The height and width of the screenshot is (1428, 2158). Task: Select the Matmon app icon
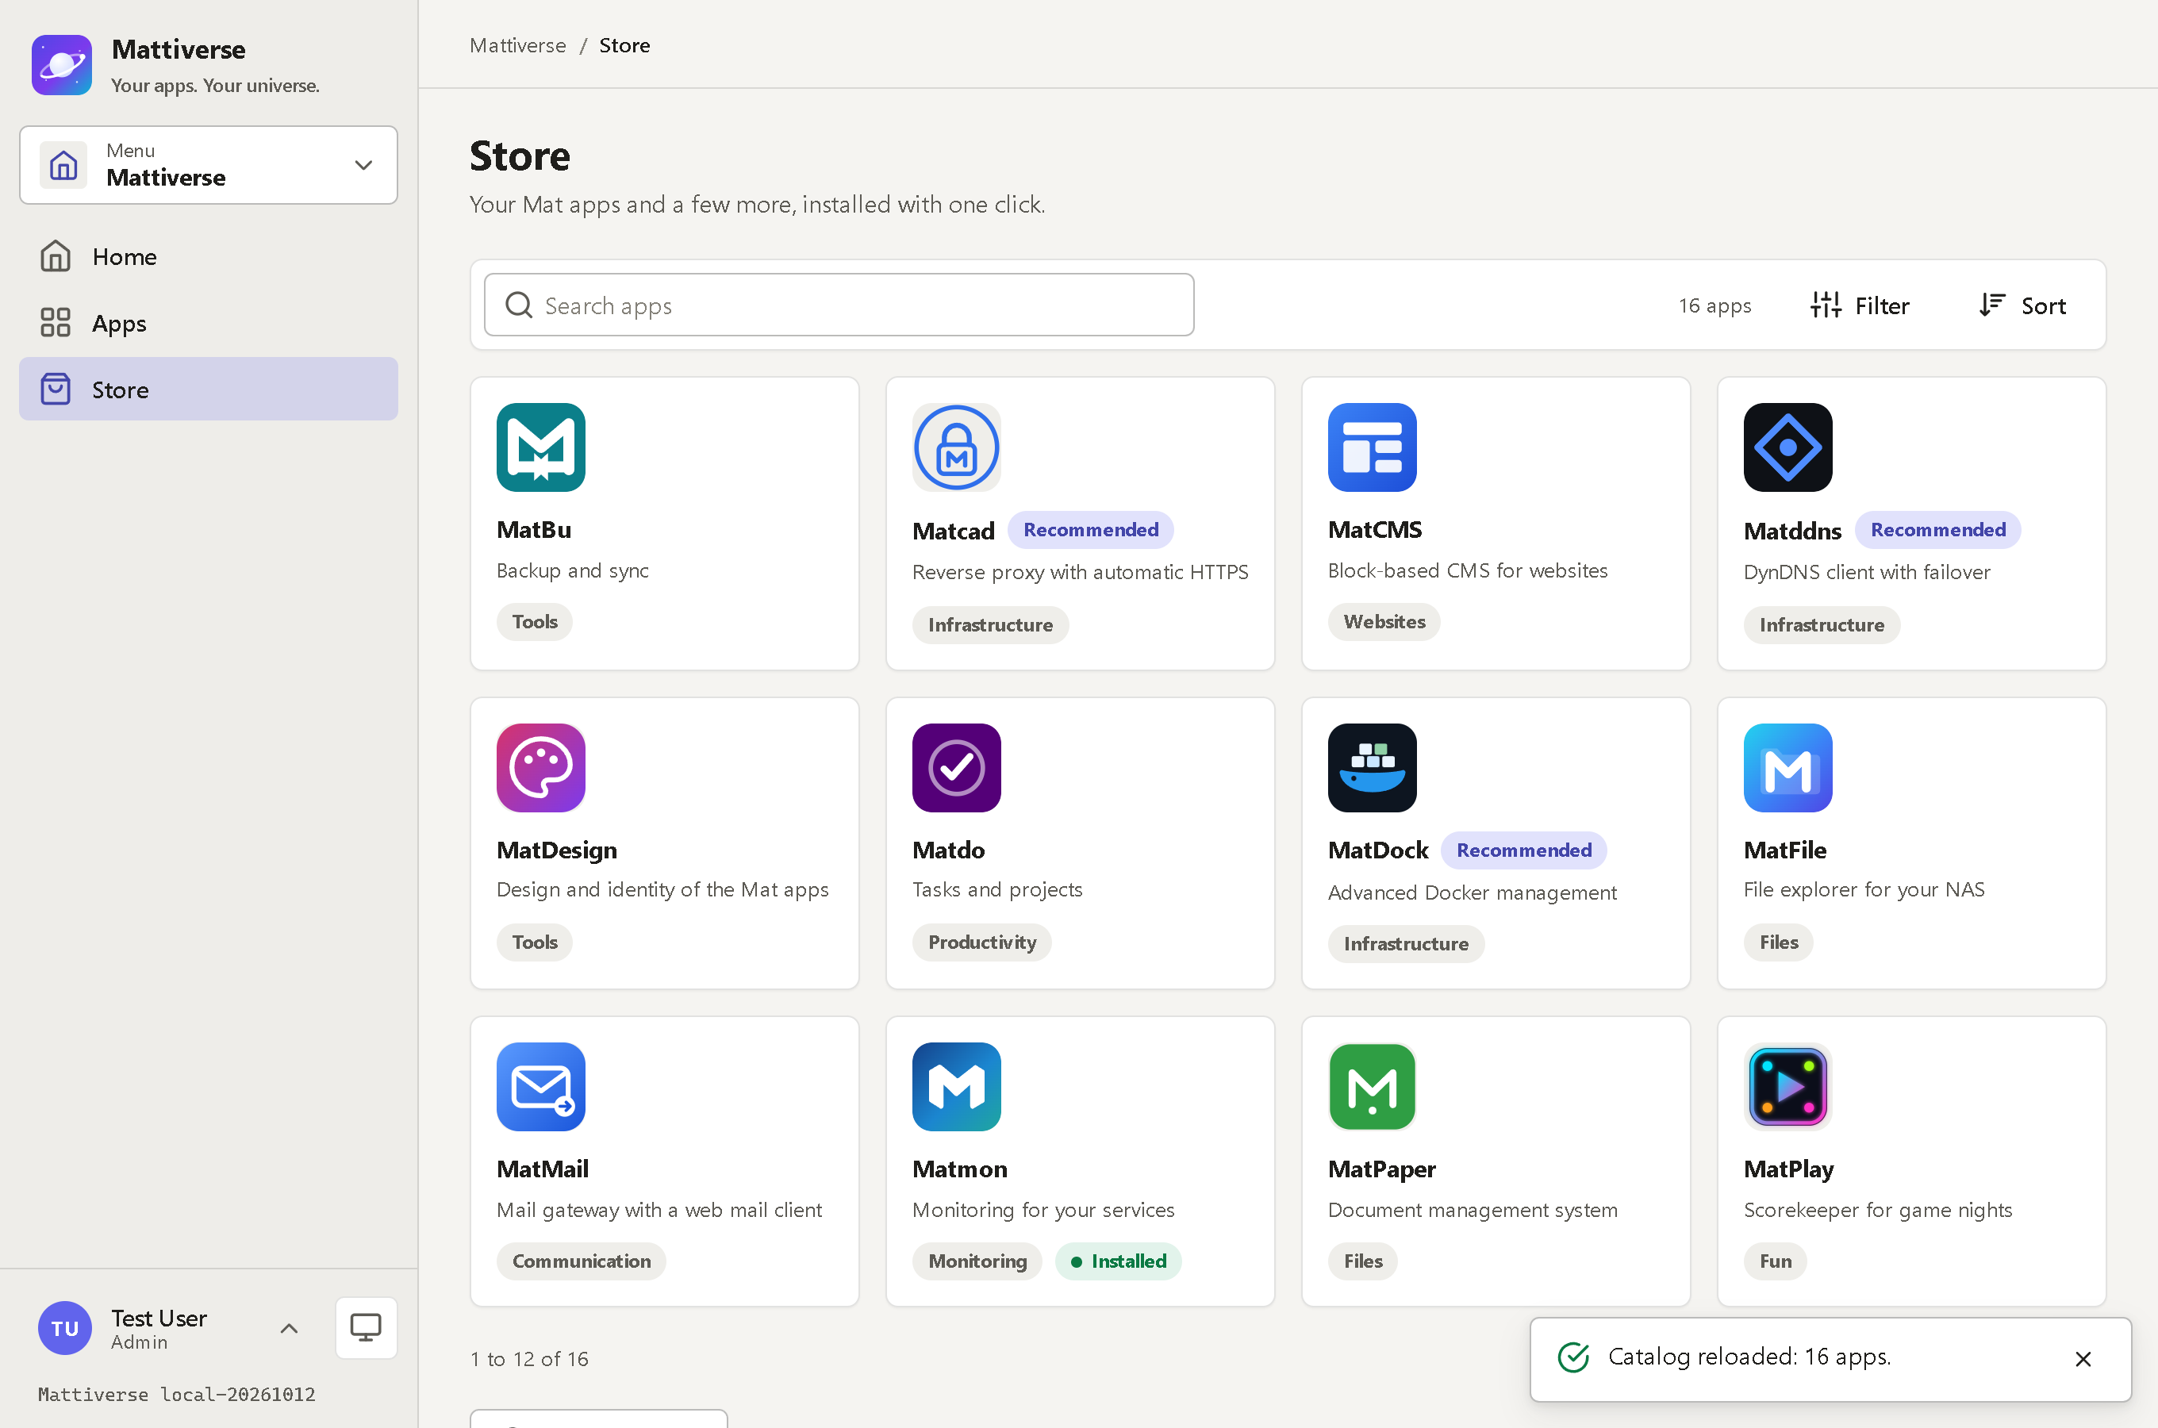click(x=956, y=1087)
